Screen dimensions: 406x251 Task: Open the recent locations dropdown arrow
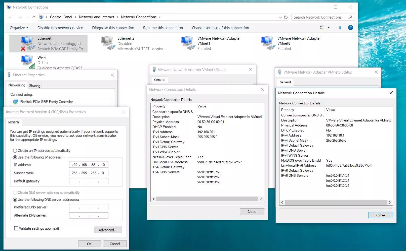[x=27, y=17]
